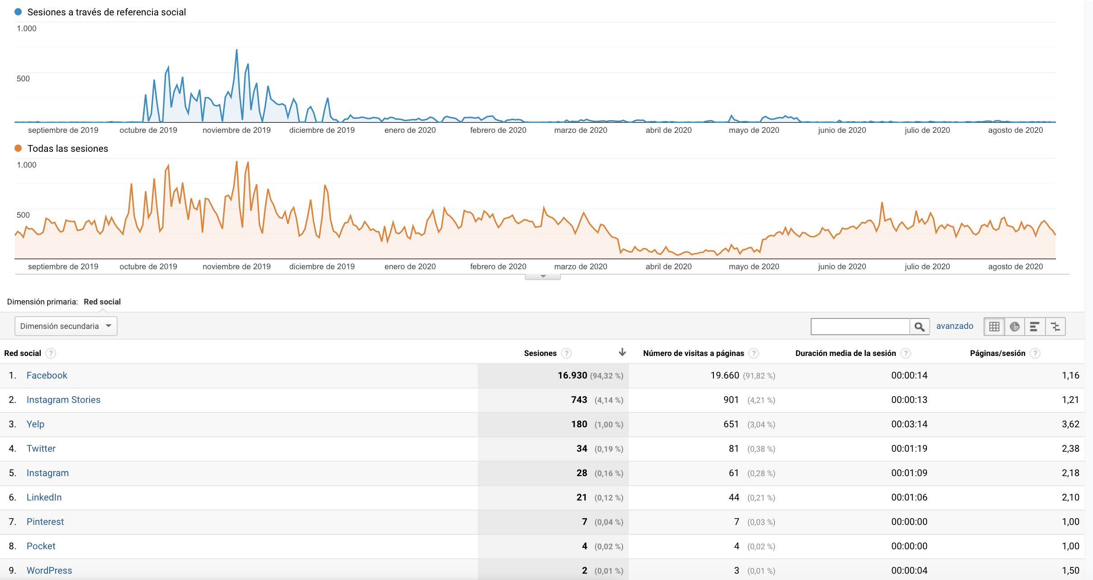The height and width of the screenshot is (580, 1093).
Task: Click the blue social referral legend dot
Action: tap(18, 12)
